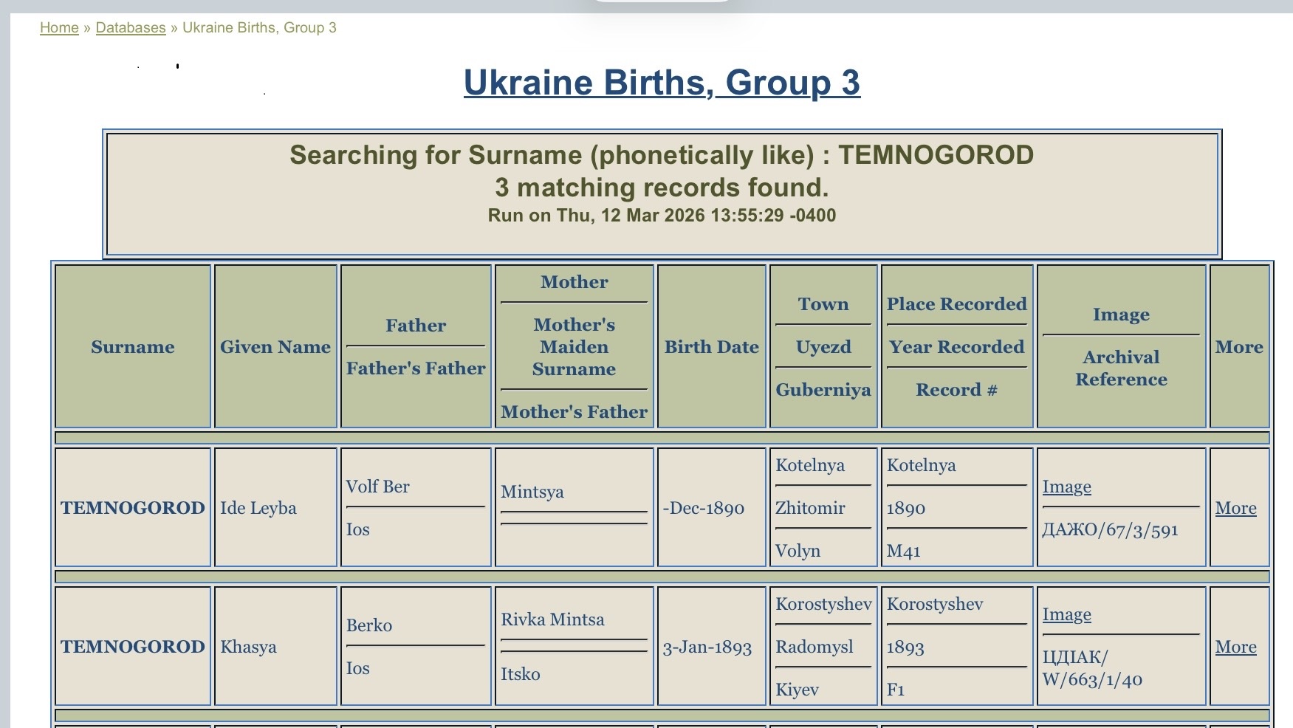1293x728 pixels.
Task: Click archival reference ДАЖО/67/3/591
Action: (1110, 530)
